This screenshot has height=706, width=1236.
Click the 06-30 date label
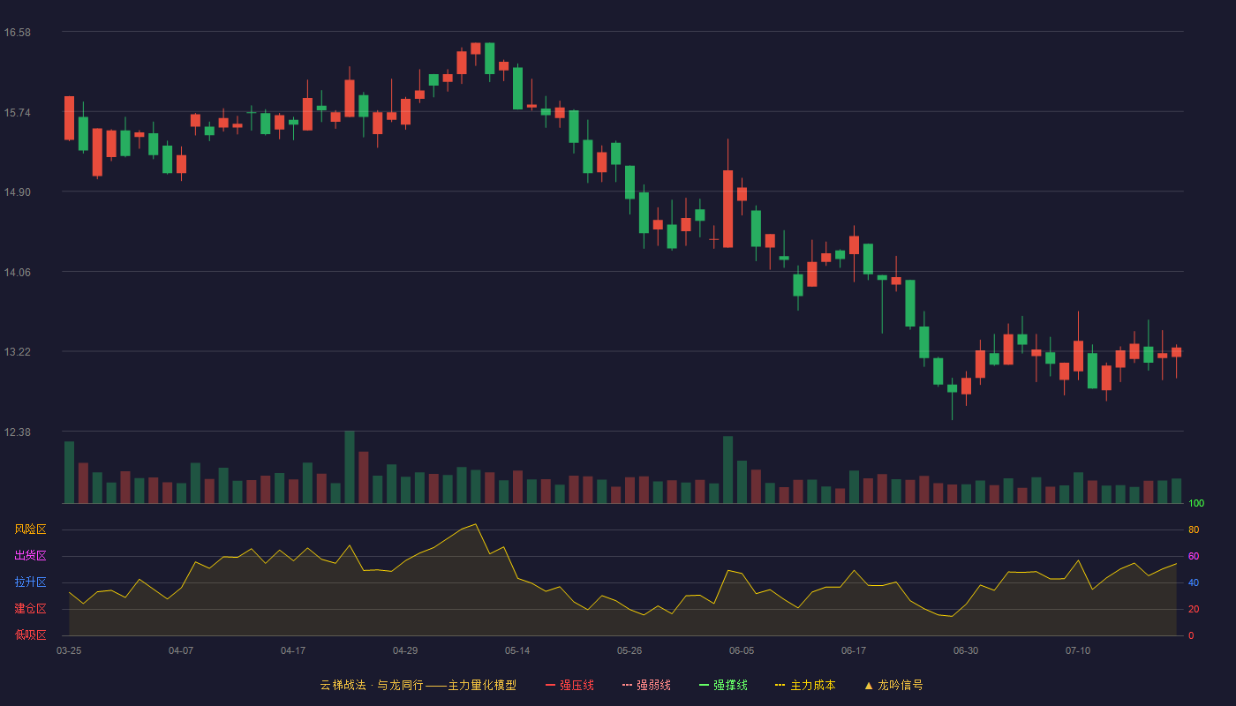[x=966, y=650]
